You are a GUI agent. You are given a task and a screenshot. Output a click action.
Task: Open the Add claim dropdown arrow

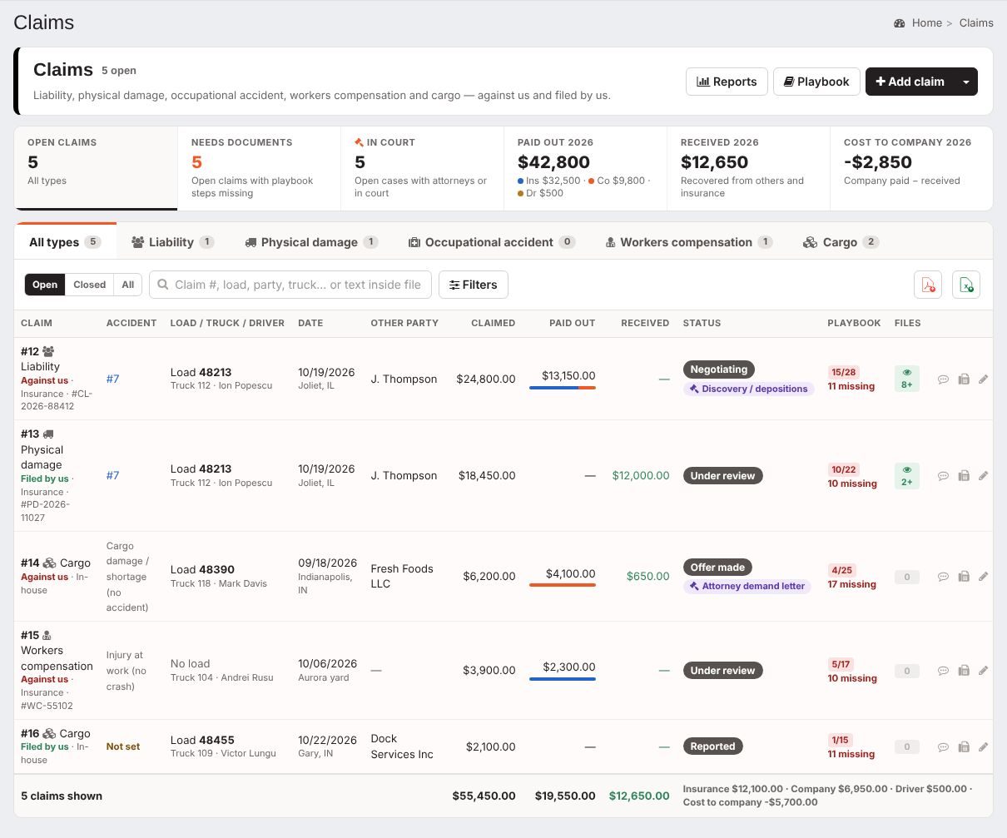point(966,82)
